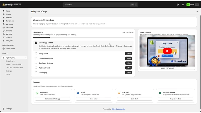Click the Request Feature plus icon

point(160,93)
